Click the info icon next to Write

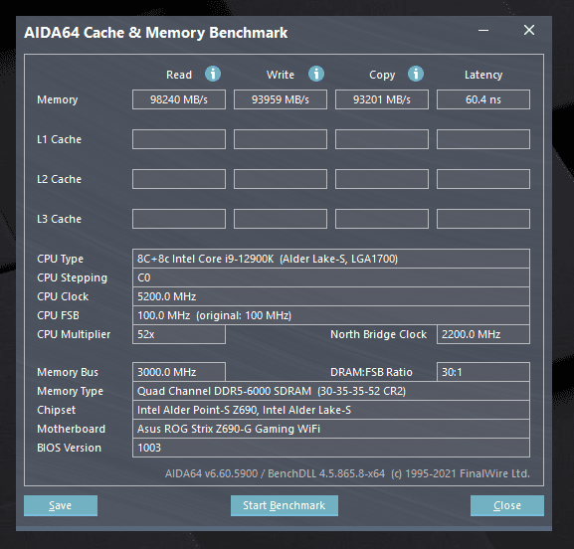(316, 74)
